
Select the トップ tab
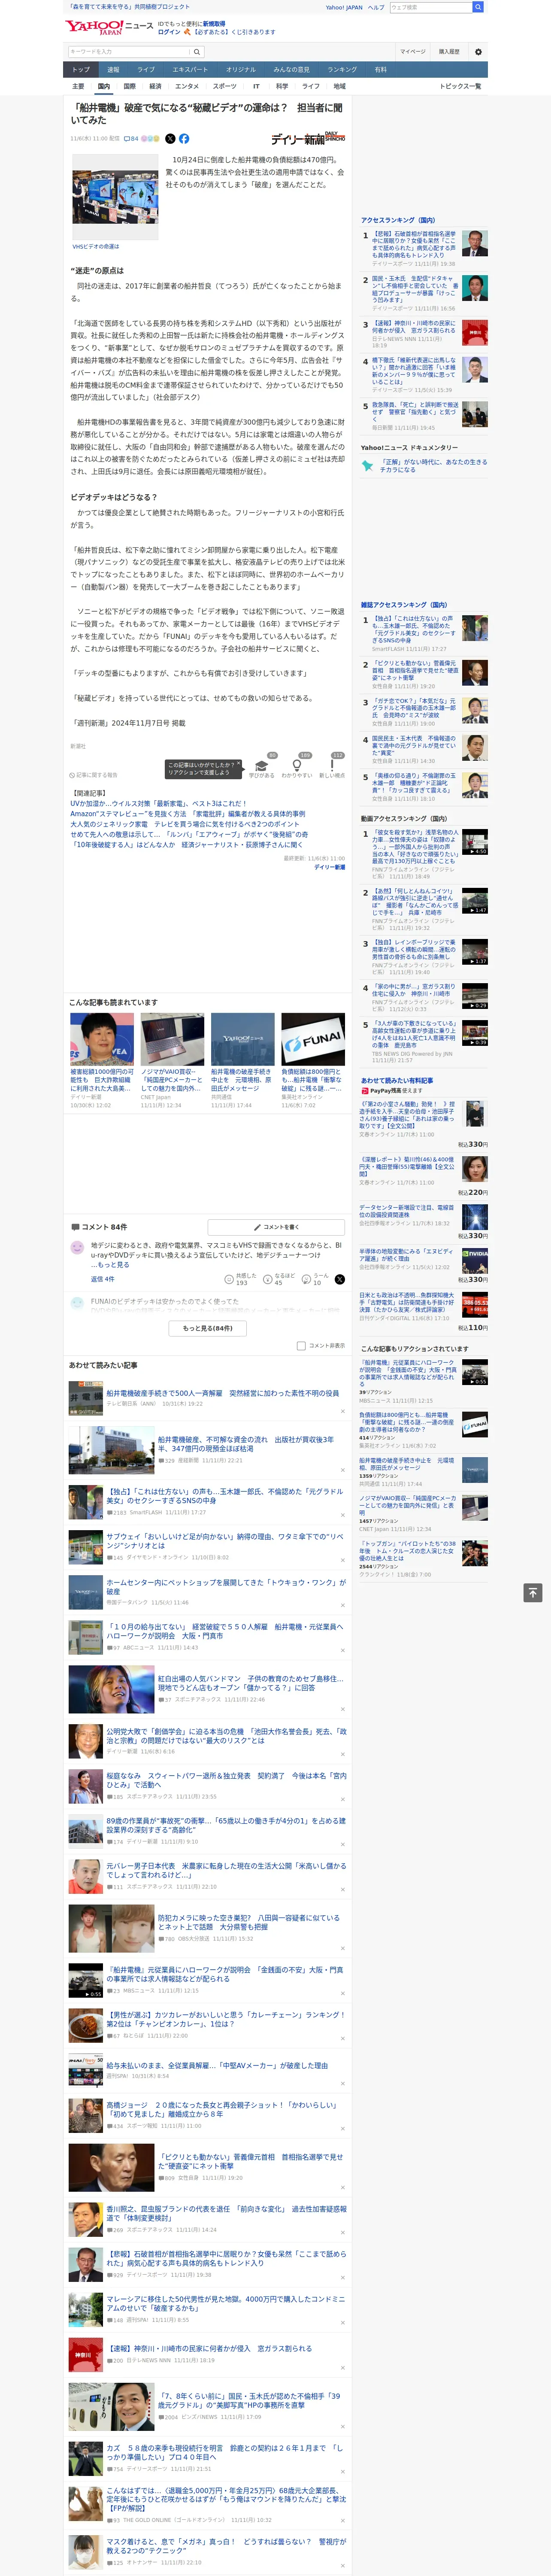81,69
